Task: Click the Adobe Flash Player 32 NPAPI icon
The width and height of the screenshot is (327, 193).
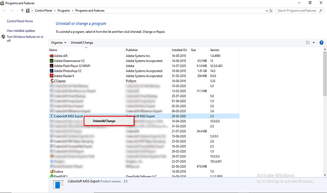Action: click(x=52, y=66)
